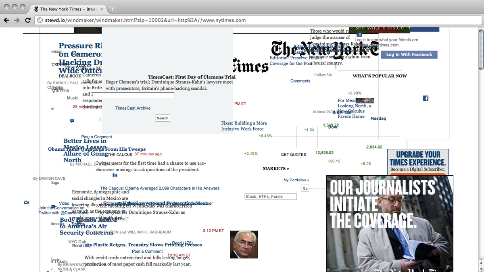Open the TimesCast Archive link
The image size is (484, 272).
(133, 108)
